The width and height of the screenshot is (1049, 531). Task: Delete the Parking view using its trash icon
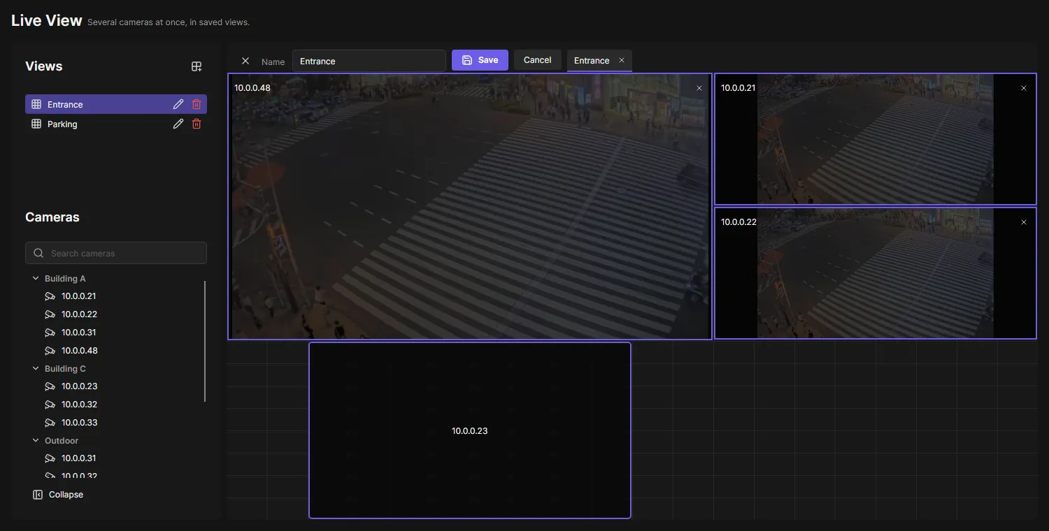197,124
